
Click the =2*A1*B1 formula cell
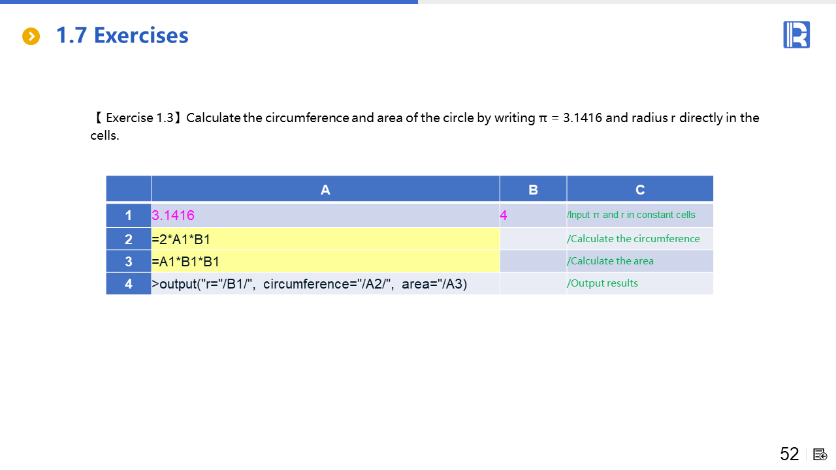325,239
